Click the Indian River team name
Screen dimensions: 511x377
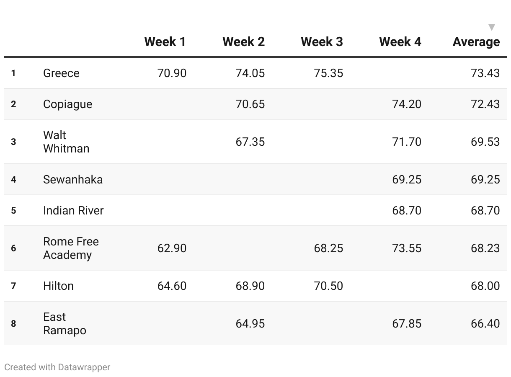pos(73,211)
